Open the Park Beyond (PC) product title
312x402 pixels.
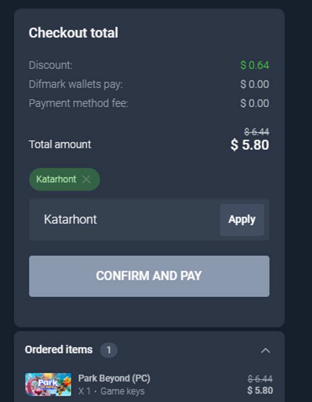tap(114, 378)
